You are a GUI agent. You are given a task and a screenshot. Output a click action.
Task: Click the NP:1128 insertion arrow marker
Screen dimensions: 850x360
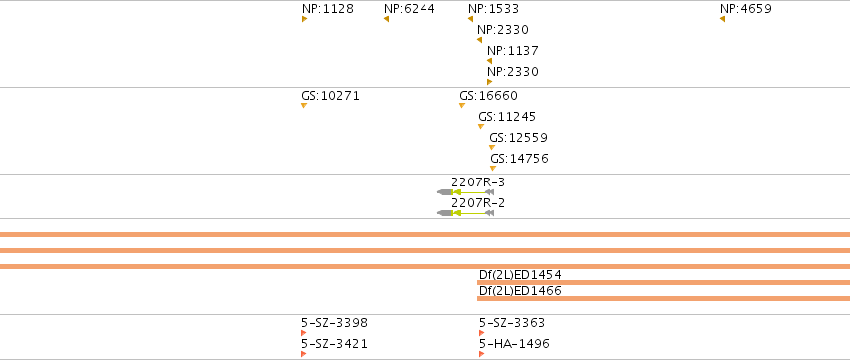pos(304,19)
